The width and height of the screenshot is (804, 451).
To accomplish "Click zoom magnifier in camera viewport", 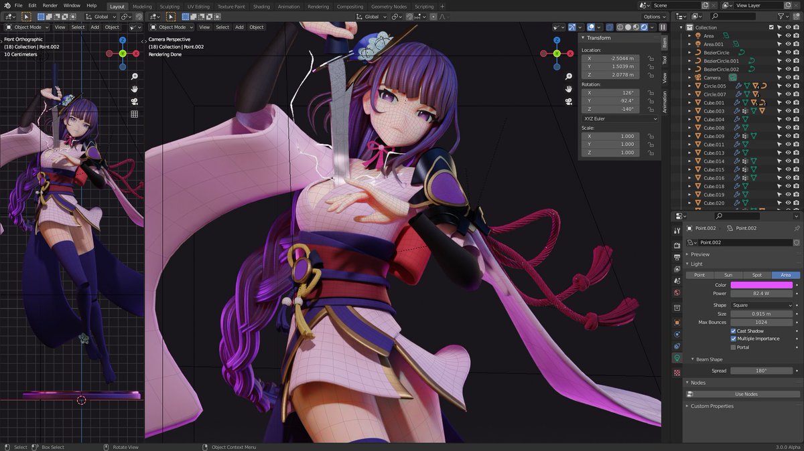I will tap(568, 76).
